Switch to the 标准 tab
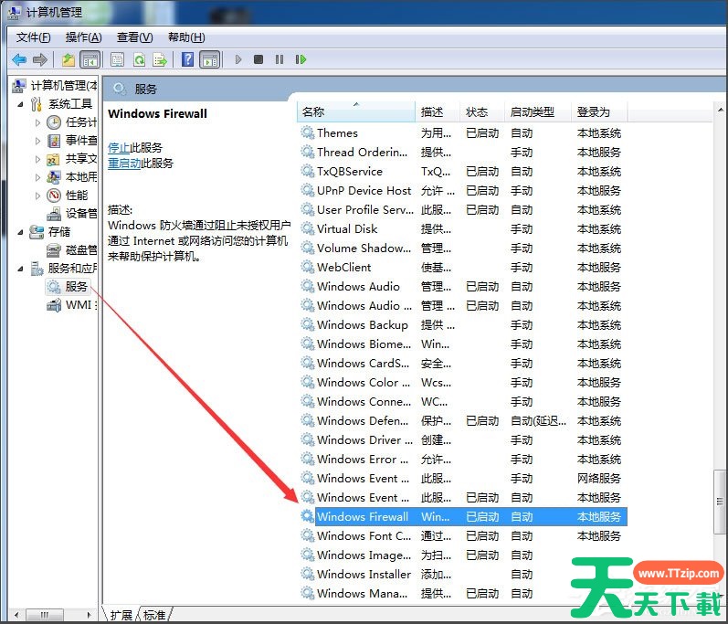The width and height of the screenshot is (728, 624). point(154,615)
